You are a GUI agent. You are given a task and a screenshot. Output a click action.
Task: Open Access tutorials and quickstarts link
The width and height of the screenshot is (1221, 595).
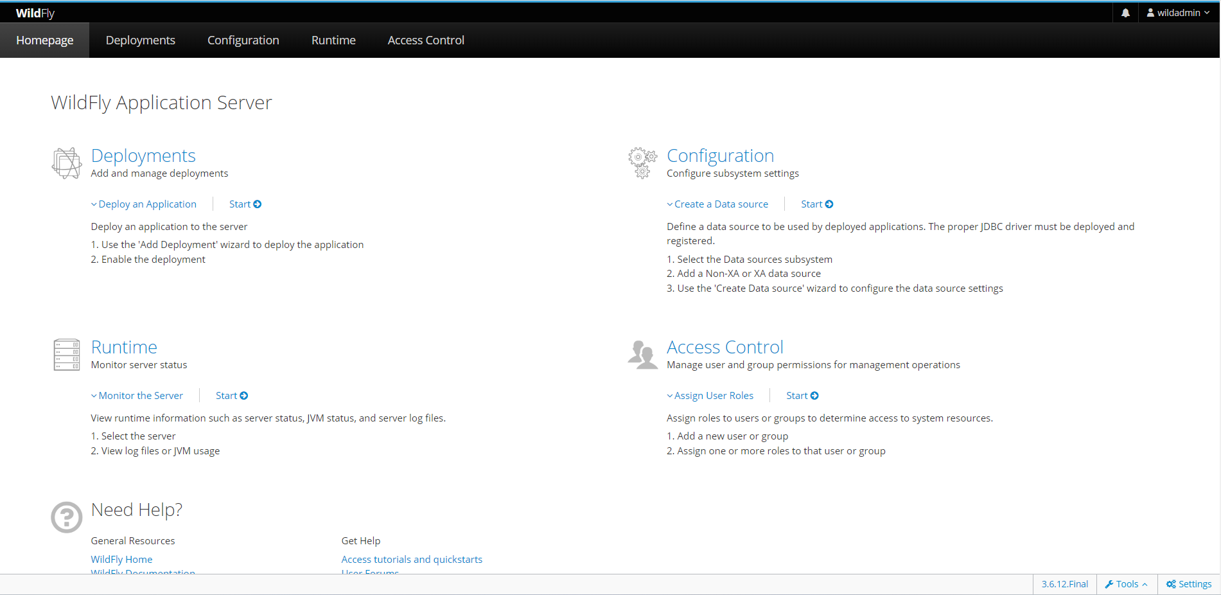(412, 560)
